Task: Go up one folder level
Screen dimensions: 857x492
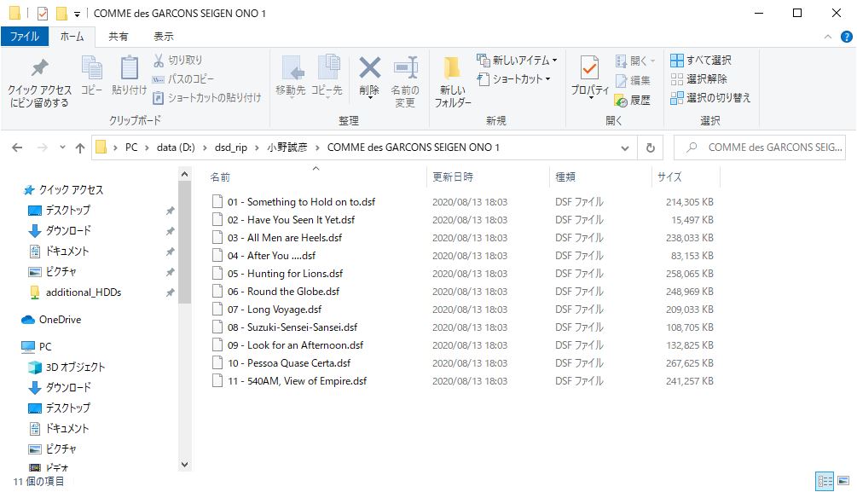Action: click(x=80, y=148)
